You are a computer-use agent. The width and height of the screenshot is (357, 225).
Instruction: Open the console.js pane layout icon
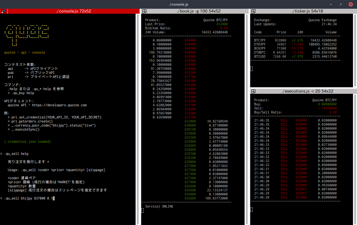(3, 11)
